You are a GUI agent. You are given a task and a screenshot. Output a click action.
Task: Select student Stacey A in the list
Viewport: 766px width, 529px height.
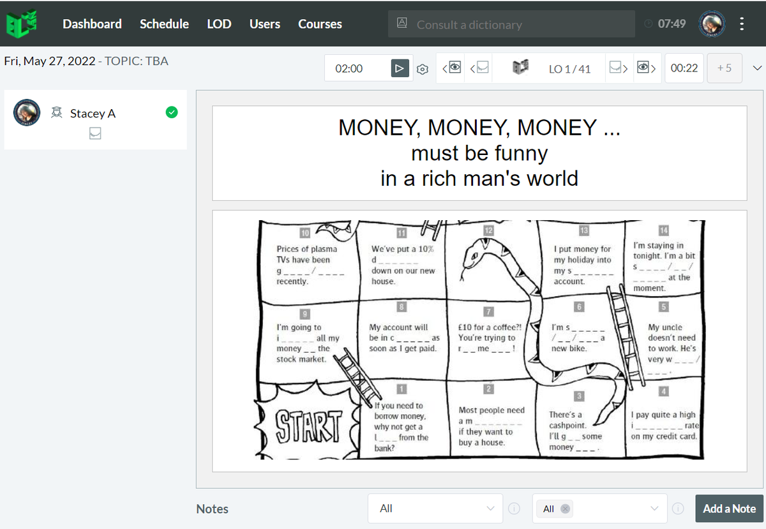click(95, 119)
